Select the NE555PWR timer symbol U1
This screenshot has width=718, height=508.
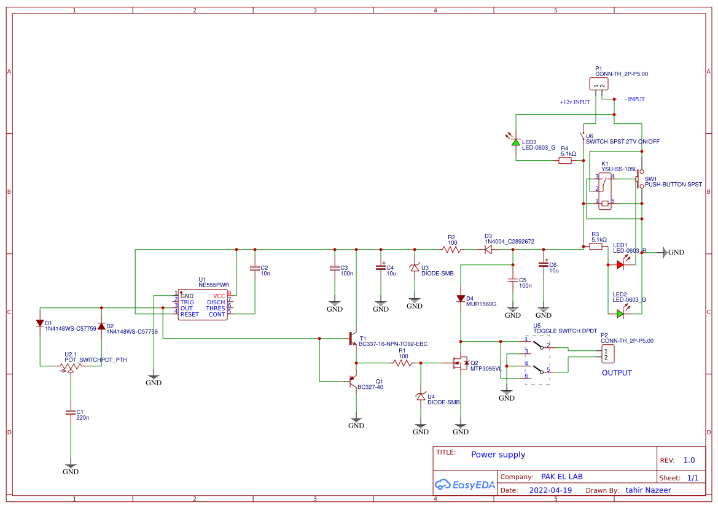[203, 304]
